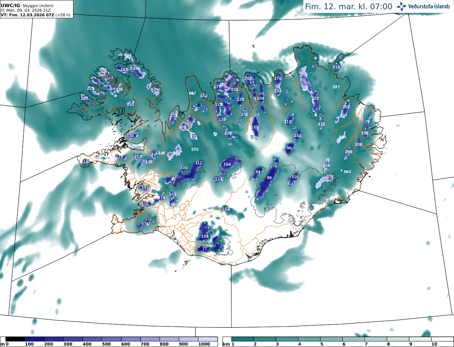This screenshot has height=347, width=454.
Task: Click the visibility value 133 on the map
Action: 255,127
